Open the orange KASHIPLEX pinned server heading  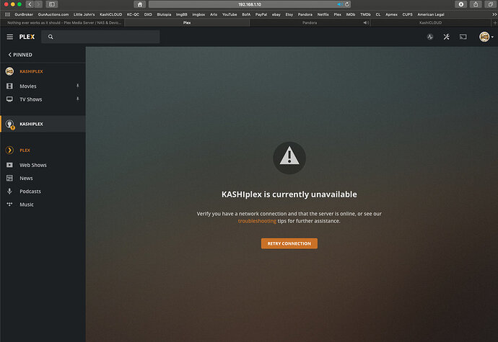point(31,71)
